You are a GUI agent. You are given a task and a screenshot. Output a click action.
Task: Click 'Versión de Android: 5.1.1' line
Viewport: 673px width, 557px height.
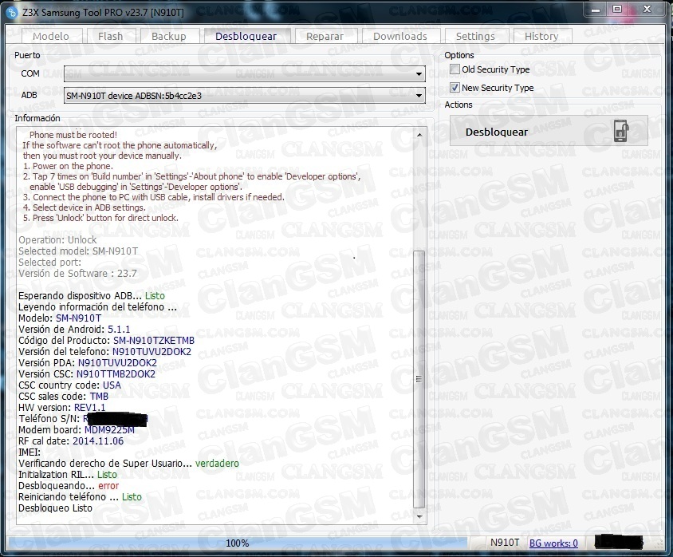point(74,330)
